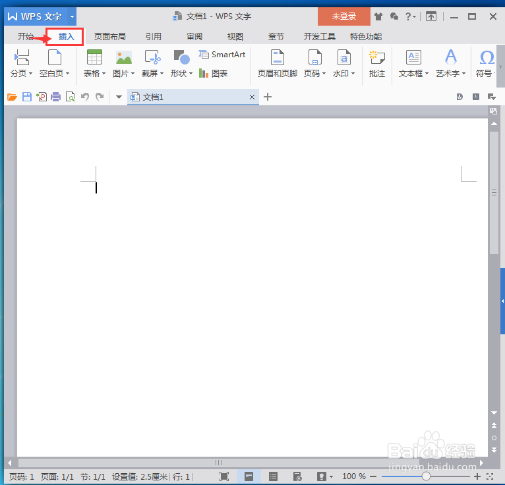505x485 pixels.
Task: Open the chat feedback icon in title bar
Action: click(x=394, y=16)
